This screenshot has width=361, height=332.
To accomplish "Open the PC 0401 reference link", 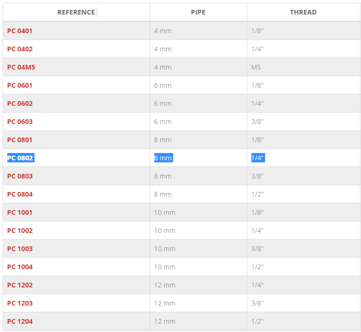I will click(20, 31).
